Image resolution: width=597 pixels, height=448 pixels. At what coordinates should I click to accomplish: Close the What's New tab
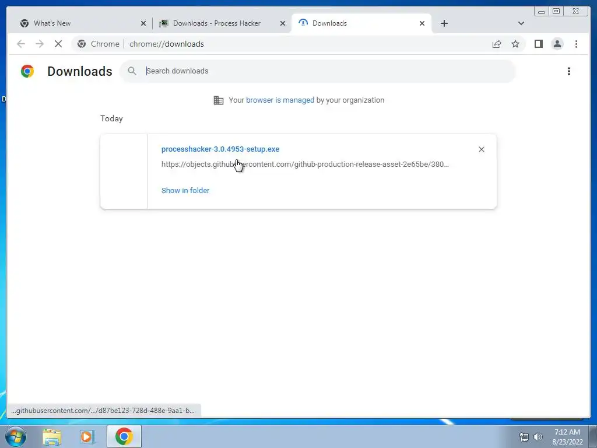tap(143, 23)
